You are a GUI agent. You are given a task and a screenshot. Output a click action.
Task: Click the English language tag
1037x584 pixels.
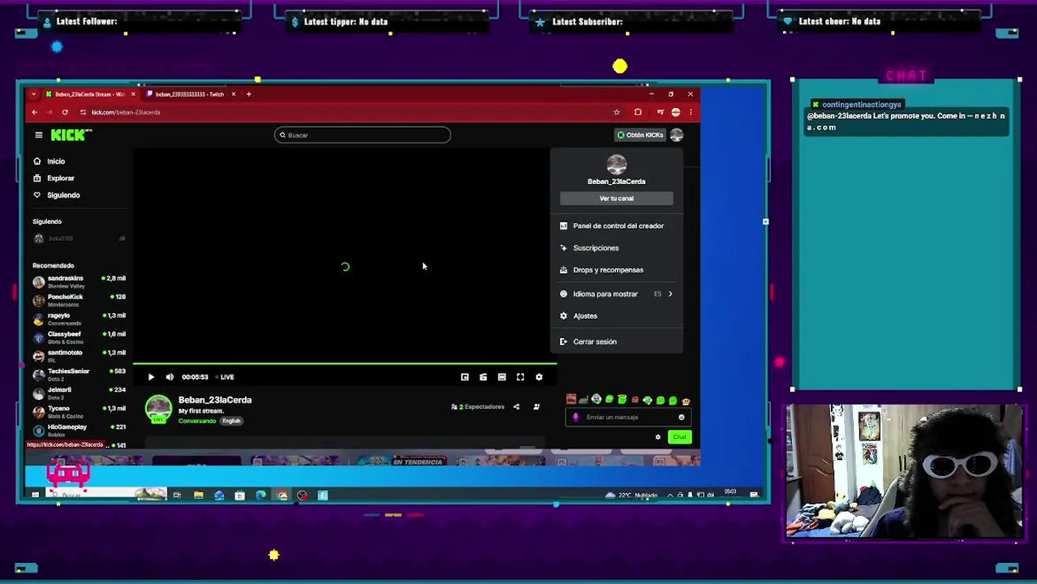tap(231, 421)
